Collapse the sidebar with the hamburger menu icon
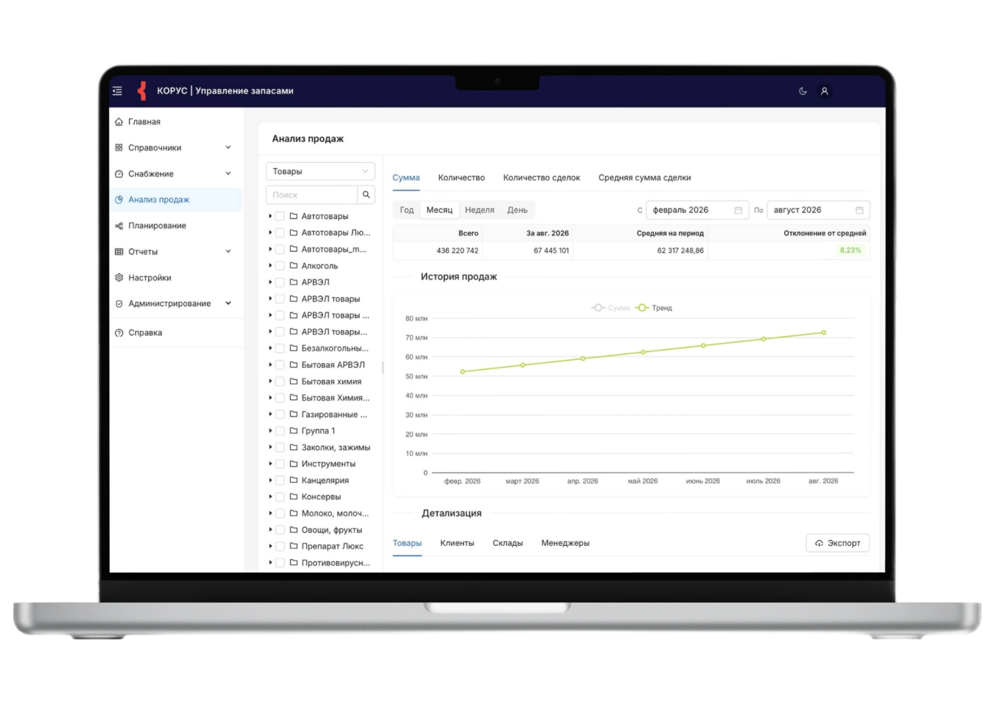The height and width of the screenshot is (703, 995). (x=117, y=90)
